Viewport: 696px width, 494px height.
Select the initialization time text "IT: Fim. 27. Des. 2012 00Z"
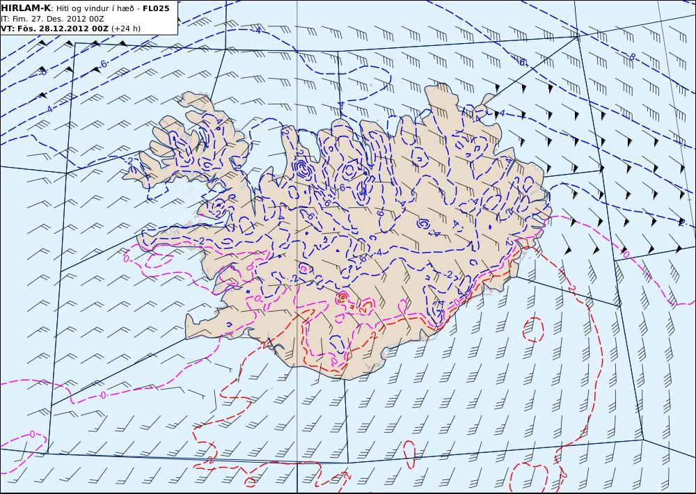52,19
